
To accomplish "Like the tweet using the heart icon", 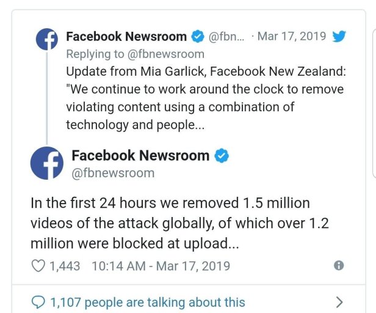I will [x=38, y=266].
